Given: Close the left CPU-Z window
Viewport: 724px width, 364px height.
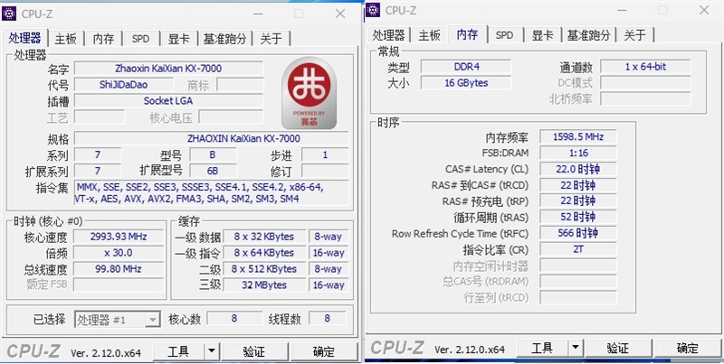Looking at the screenshot, I should pyautogui.click(x=340, y=14).
